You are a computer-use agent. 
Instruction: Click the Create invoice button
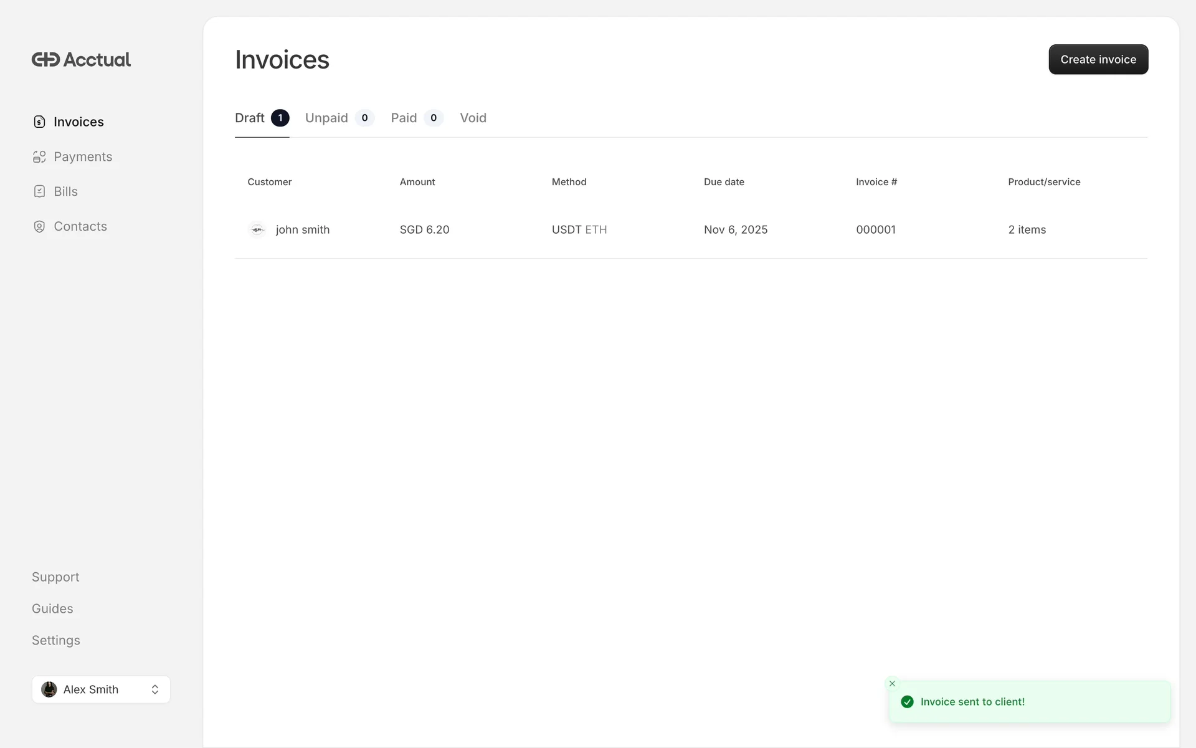[x=1098, y=59]
